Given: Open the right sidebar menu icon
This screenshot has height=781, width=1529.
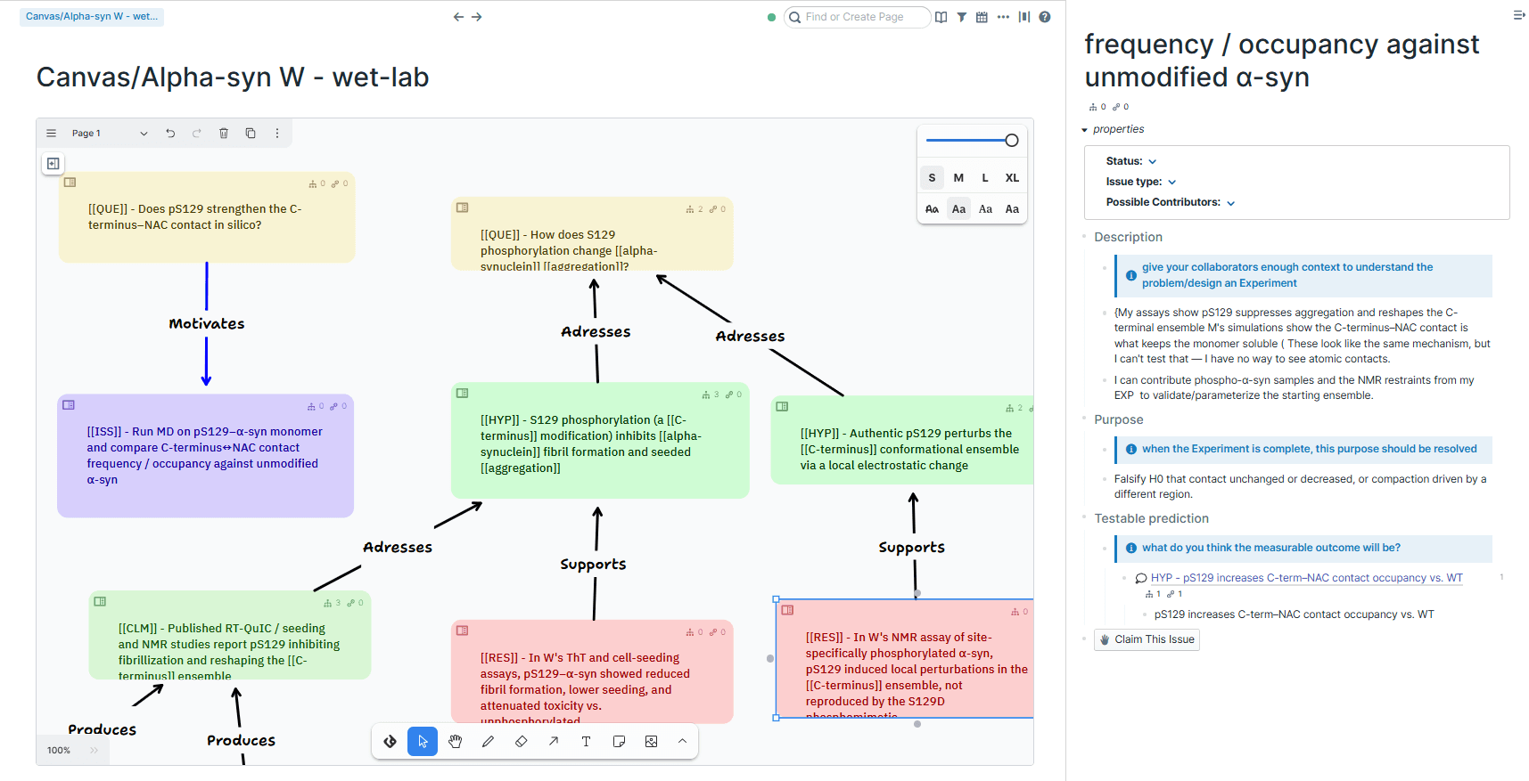Looking at the screenshot, I should 1519,15.
